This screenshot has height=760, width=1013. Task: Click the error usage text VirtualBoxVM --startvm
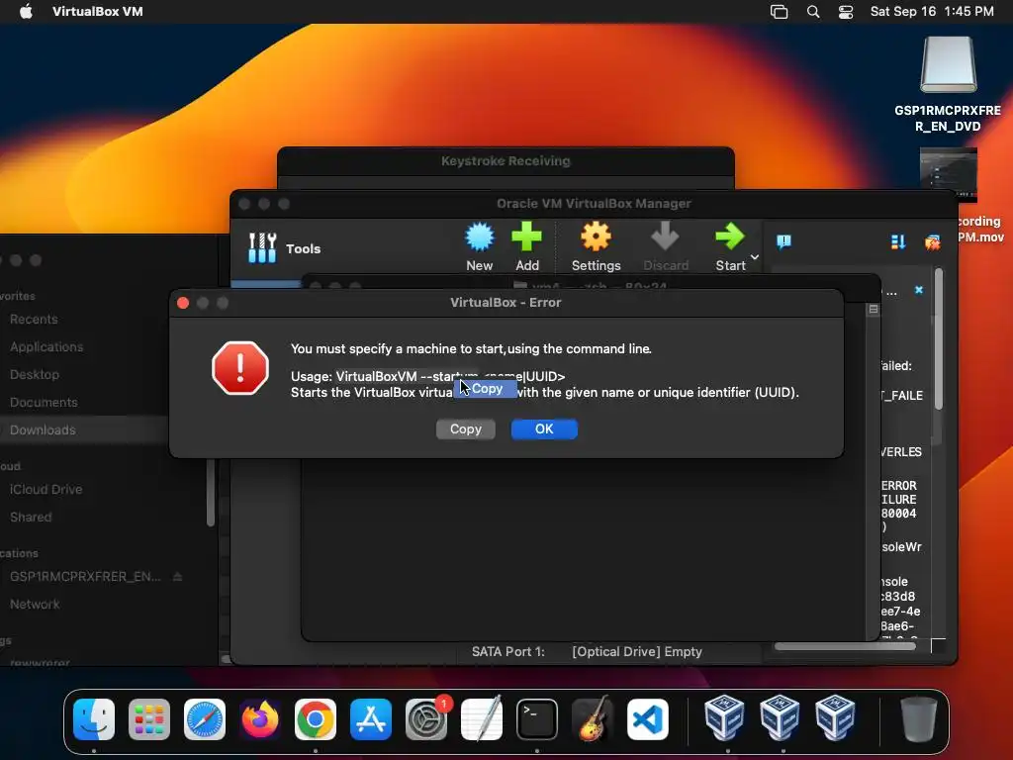(x=407, y=377)
